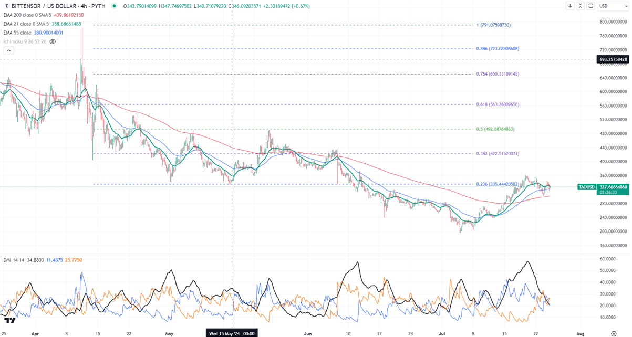Image resolution: width=632 pixels, height=337 pixels.
Task: Click the 600.00000000 price axis value
Action: (x=613, y=91)
